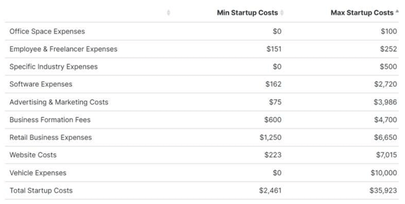This screenshot has width=405, height=204.
Task: Click the Software Expenses row label
Action: [41, 84]
